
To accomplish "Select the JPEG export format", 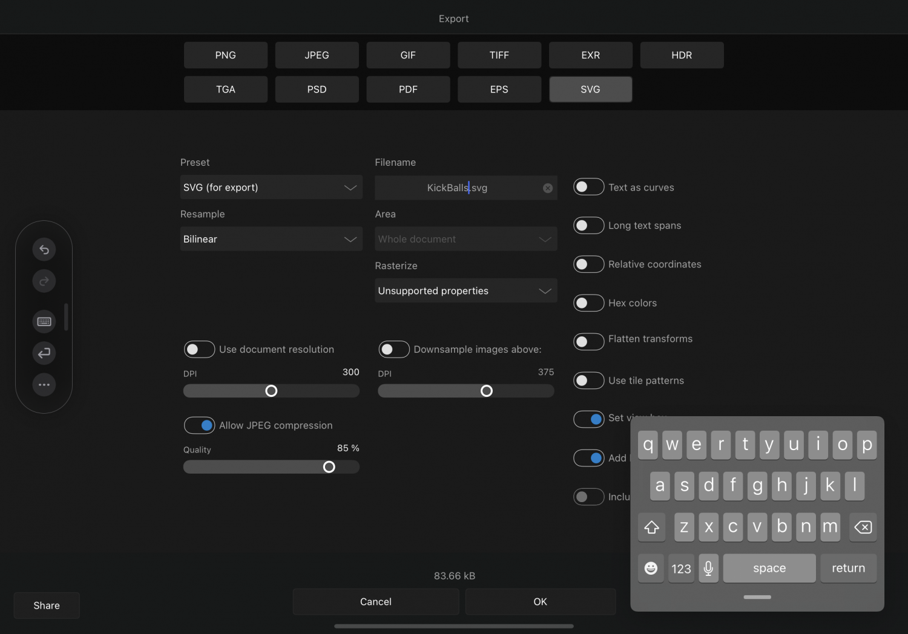I will (x=317, y=55).
